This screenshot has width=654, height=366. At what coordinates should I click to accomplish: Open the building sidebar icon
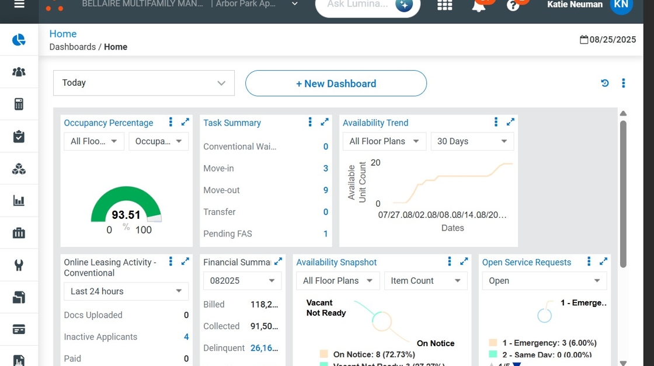(19, 233)
